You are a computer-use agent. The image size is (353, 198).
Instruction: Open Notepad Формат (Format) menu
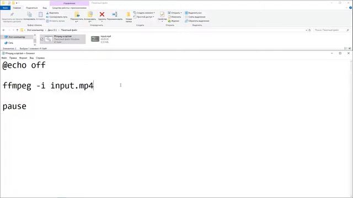23,58
